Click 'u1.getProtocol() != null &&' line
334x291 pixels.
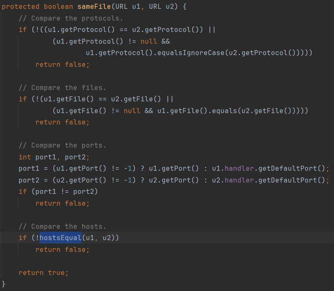click(111, 41)
